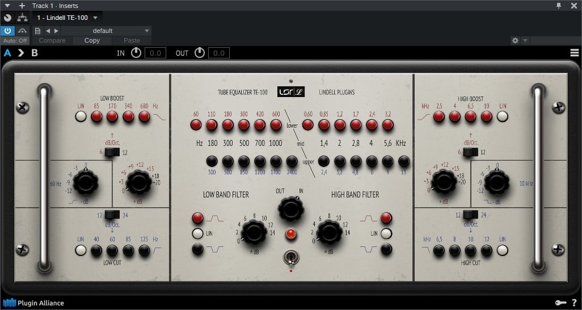Click the Copy button
582x310 pixels.
click(x=92, y=40)
